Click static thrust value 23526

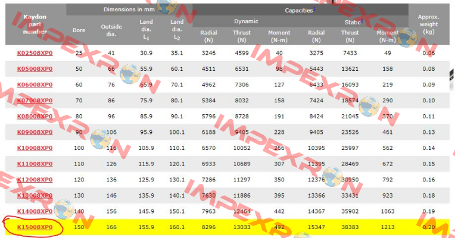click(350, 132)
